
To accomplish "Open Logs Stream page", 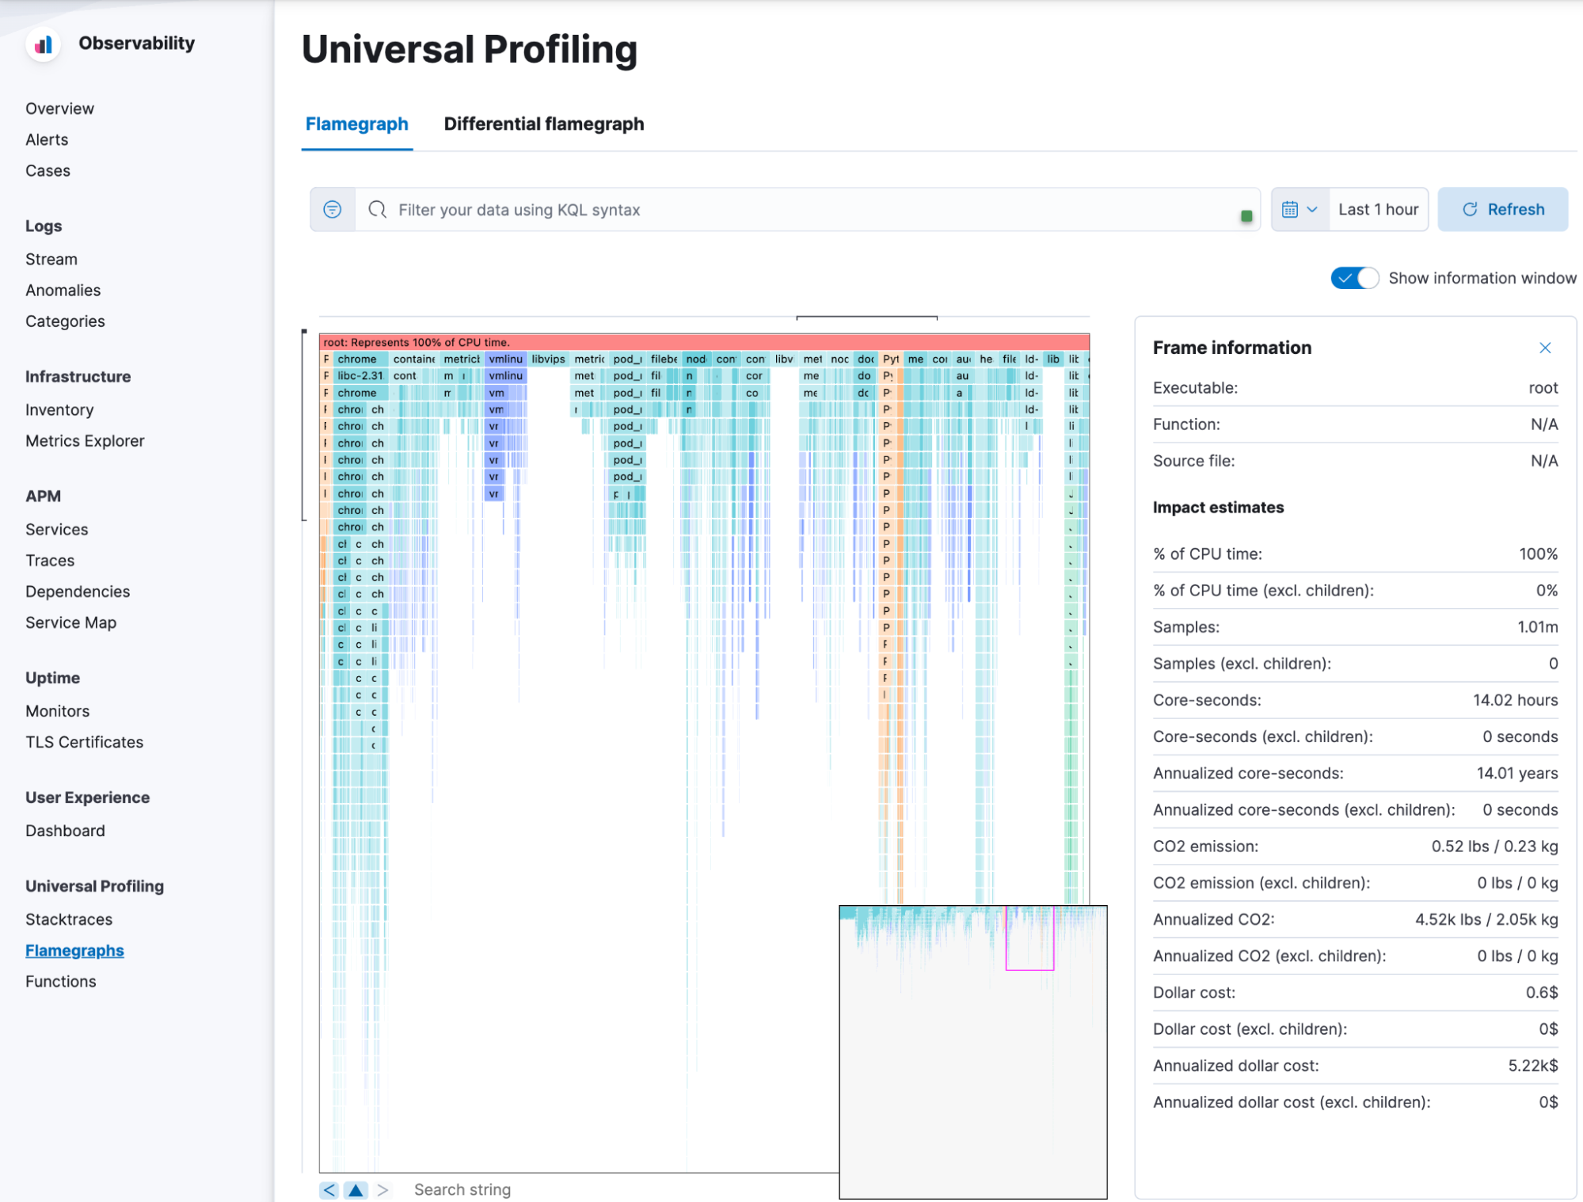I will point(51,259).
